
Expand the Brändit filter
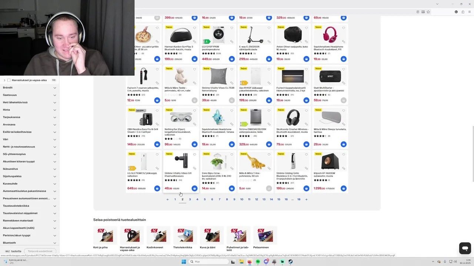click(x=30, y=88)
